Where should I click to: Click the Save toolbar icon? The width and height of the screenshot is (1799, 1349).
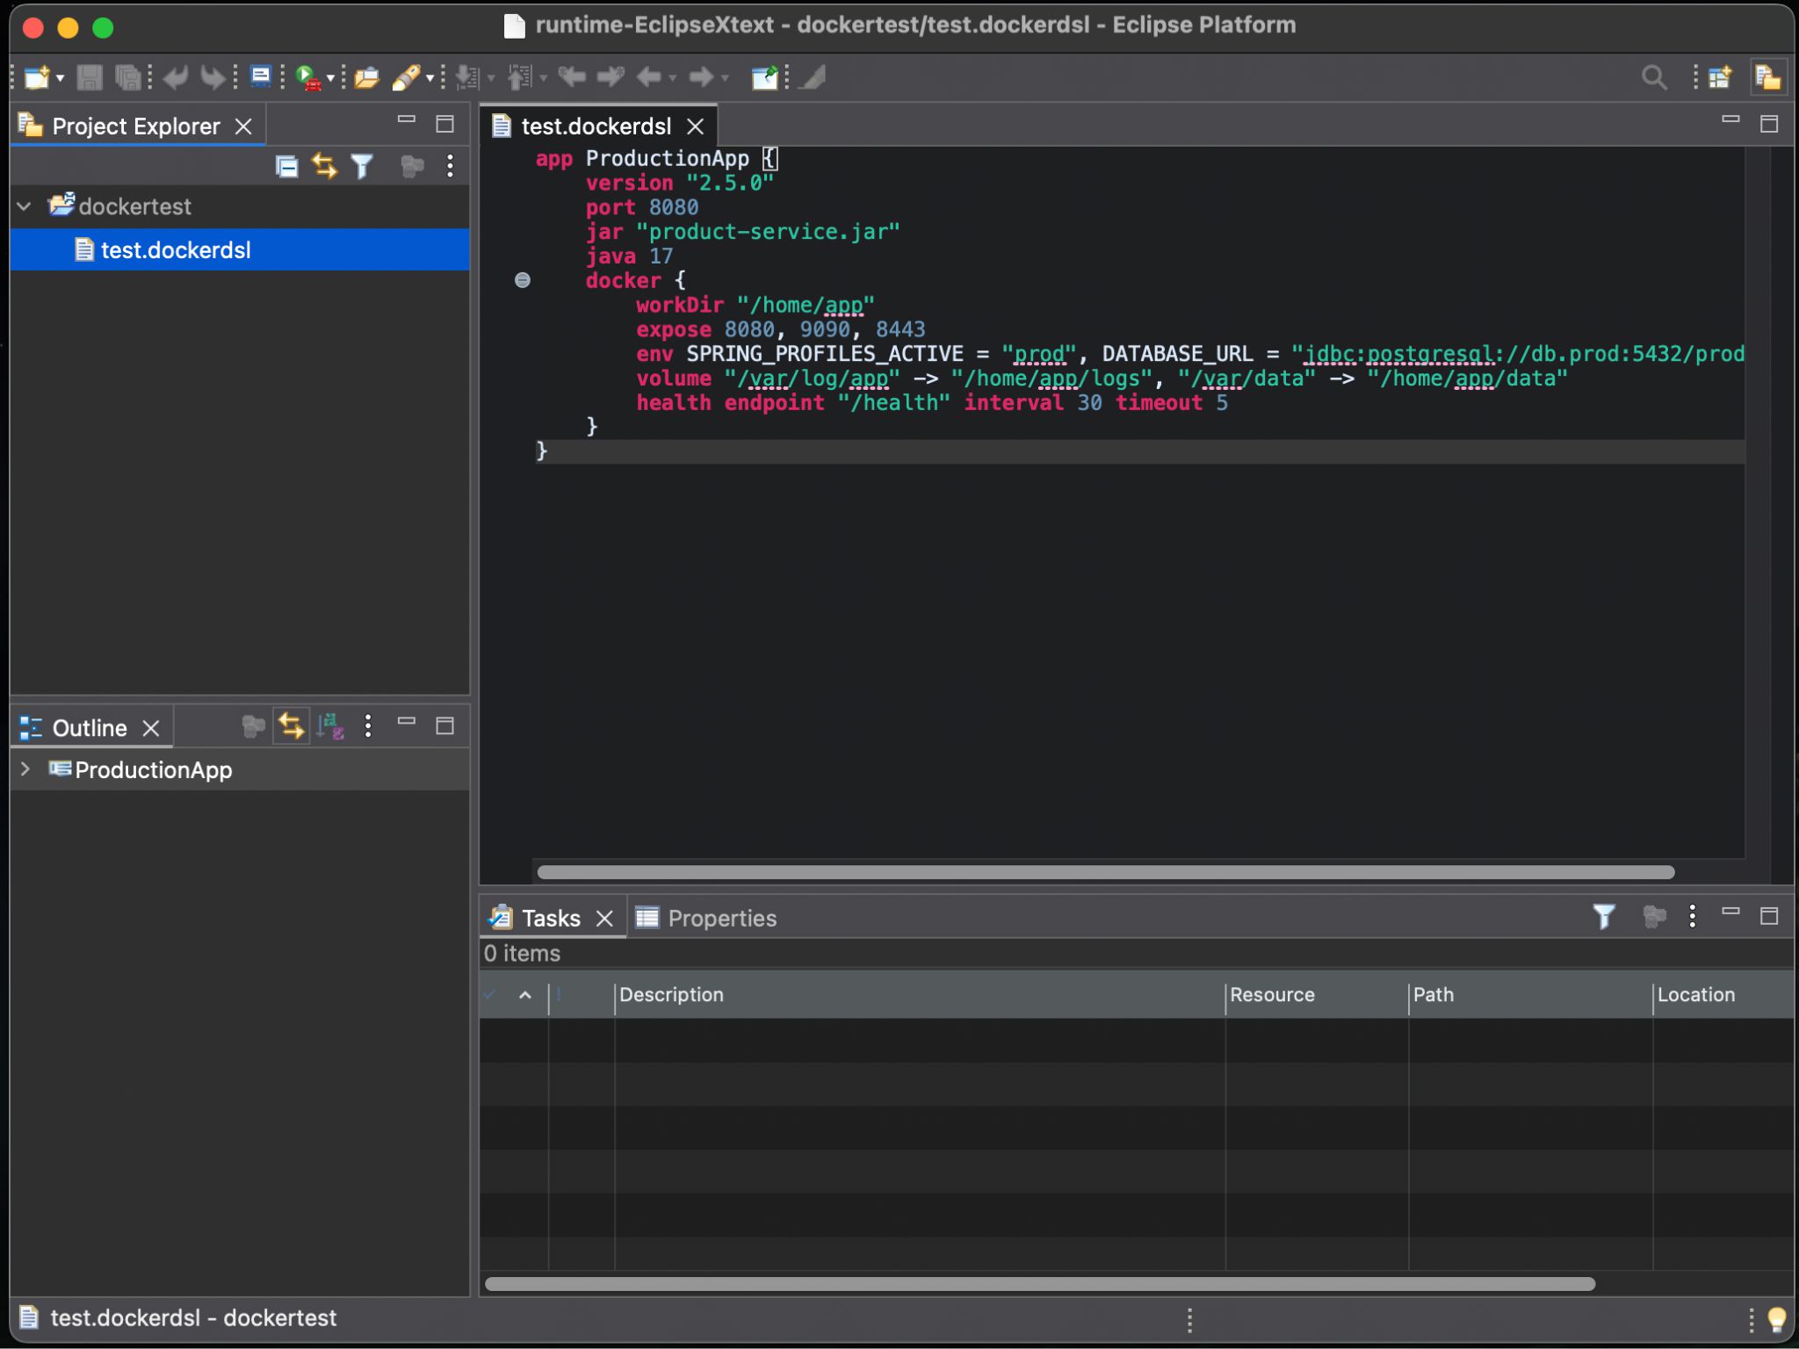[x=89, y=77]
